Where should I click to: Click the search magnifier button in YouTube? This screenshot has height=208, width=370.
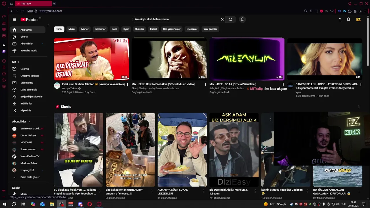point(230,19)
